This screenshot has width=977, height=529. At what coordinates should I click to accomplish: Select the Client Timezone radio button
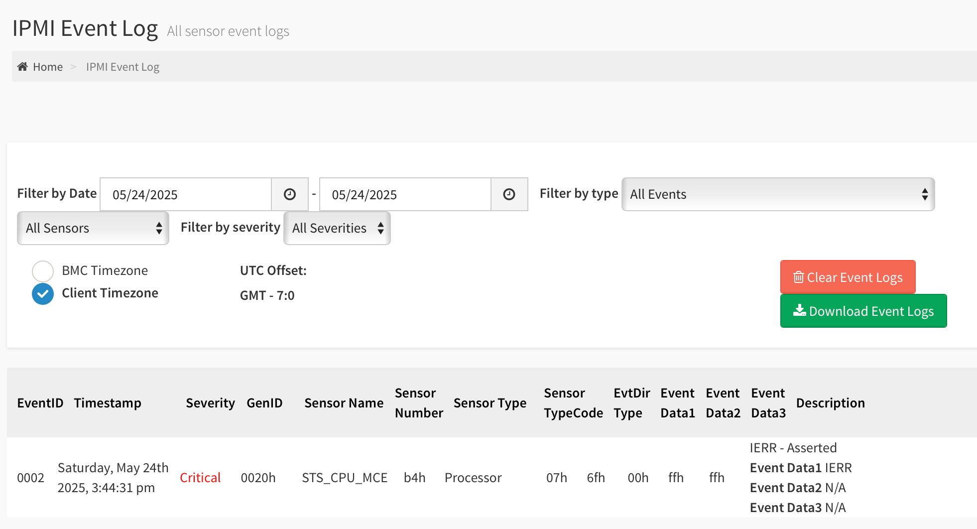43,294
